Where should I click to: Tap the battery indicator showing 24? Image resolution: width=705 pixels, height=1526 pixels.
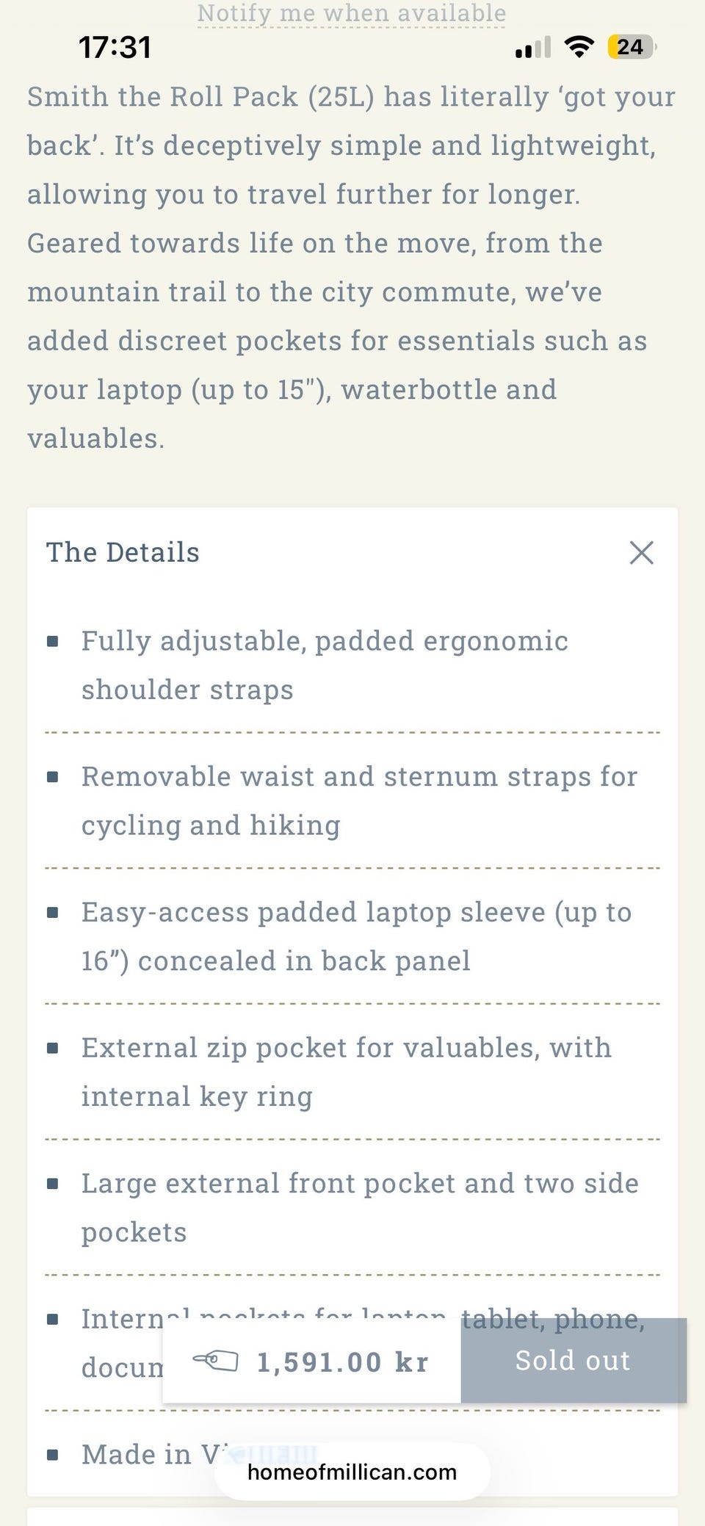click(x=630, y=47)
